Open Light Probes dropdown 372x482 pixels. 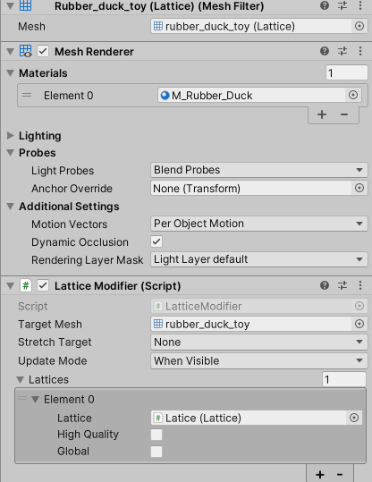pyautogui.click(x=259, y=170)
